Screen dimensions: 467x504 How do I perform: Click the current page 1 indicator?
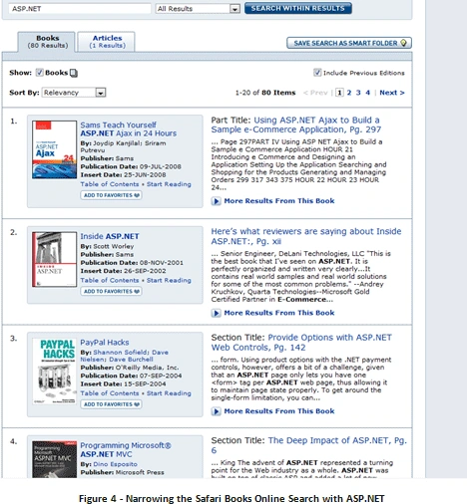pyautogui.click(x=339, y=93)
